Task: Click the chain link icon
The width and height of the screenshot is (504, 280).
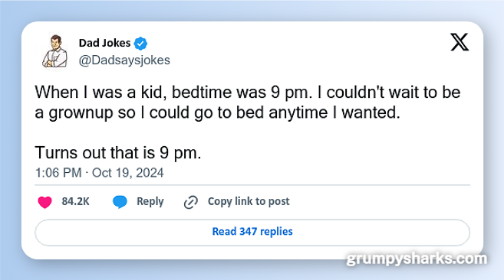Action: click(190, 202)
